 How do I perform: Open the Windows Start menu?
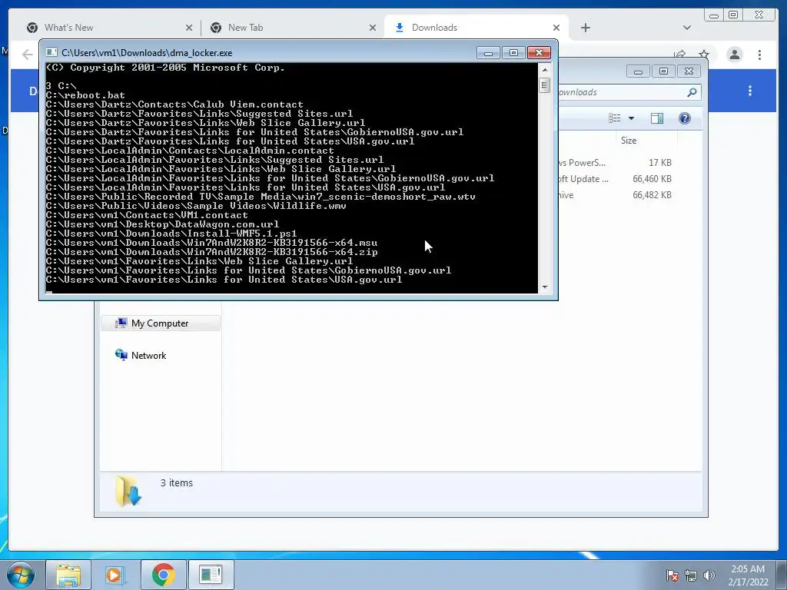click(x=21, y=575)
